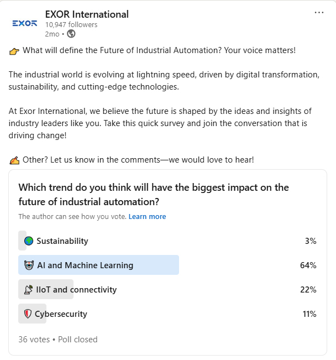The height and width of the screenshot is (360, 336).
Task: Click the globe emoji beside Sustainability
Action: click(29, 241)
